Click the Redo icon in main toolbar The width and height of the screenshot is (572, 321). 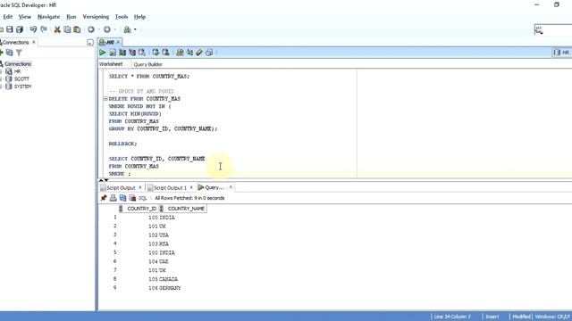[x=44, y=29]
